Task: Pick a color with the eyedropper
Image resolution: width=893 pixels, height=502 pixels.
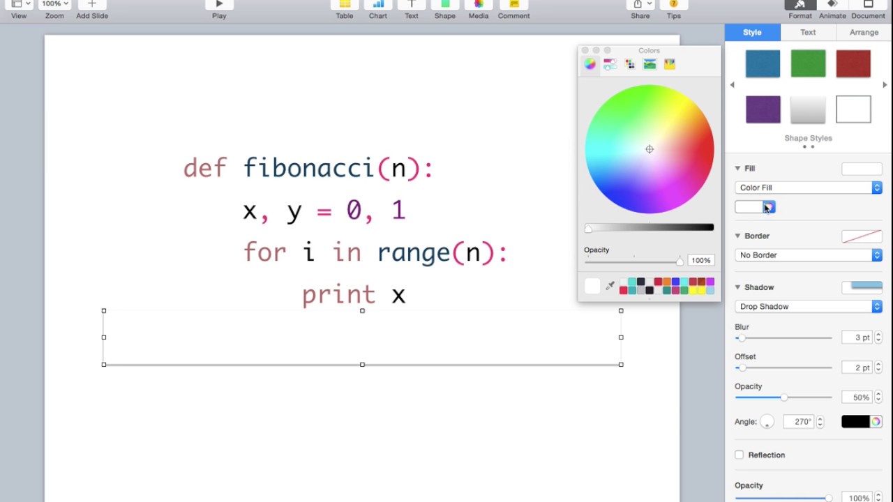Action: click(x=610, y=286)
